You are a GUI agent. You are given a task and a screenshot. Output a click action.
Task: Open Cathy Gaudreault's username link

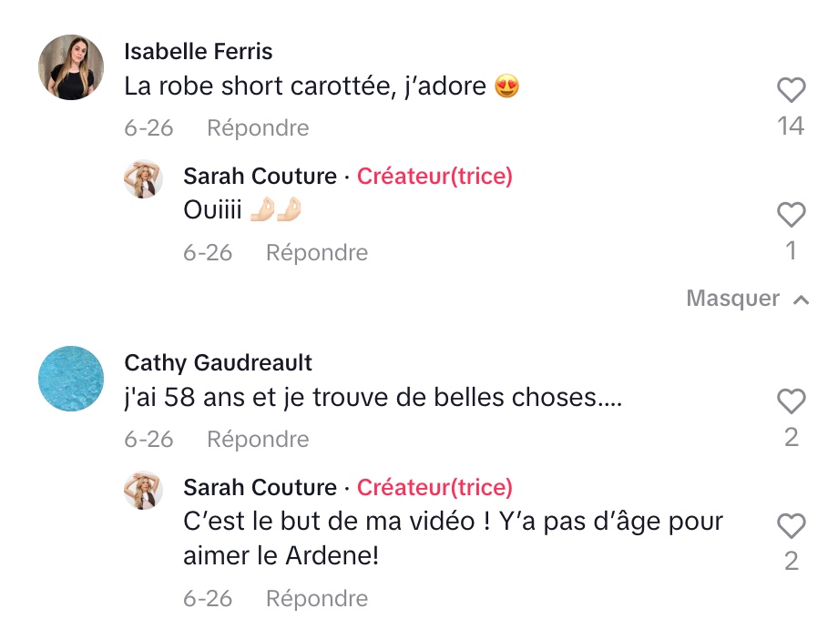click(218, 363)
